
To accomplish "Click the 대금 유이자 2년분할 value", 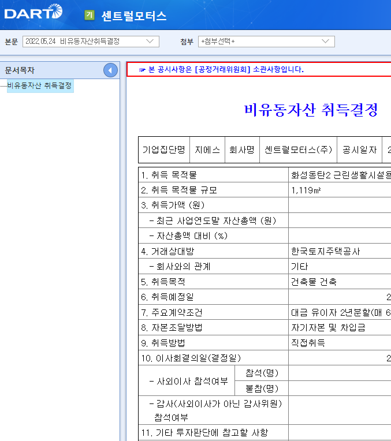I will 341,313.
